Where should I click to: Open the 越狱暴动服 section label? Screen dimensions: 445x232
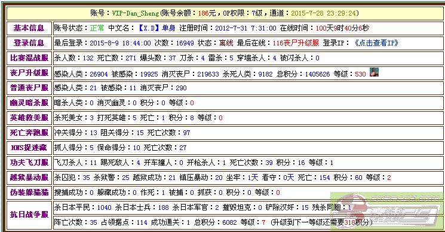click(29, 178)
